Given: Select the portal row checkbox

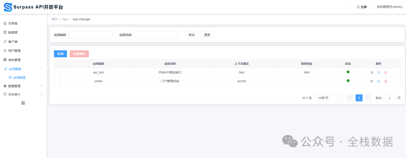Looking at the screenshot, I should 60,81.
